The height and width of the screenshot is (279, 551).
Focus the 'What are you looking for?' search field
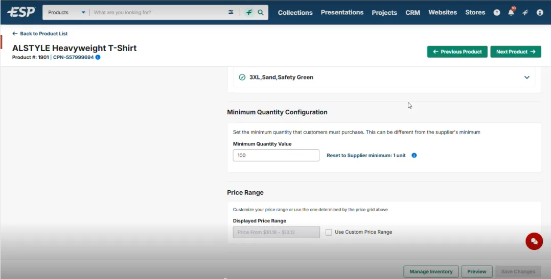click(158, 12)
